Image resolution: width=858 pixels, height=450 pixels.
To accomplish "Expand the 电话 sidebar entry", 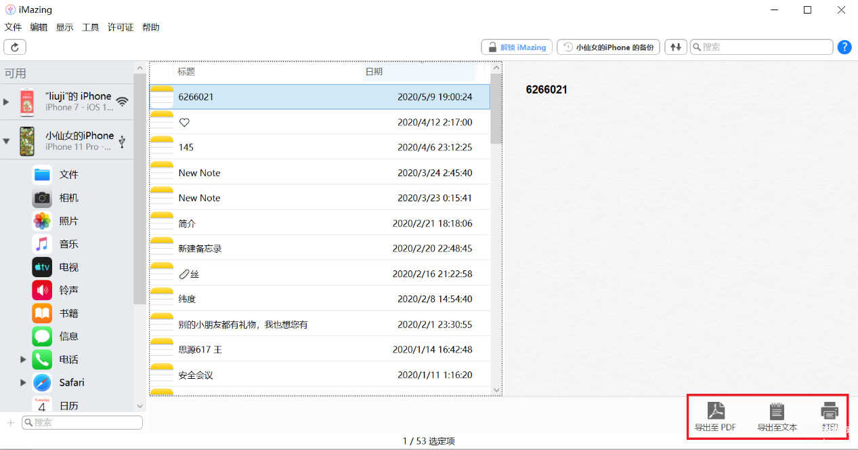I will coord(23,359).
